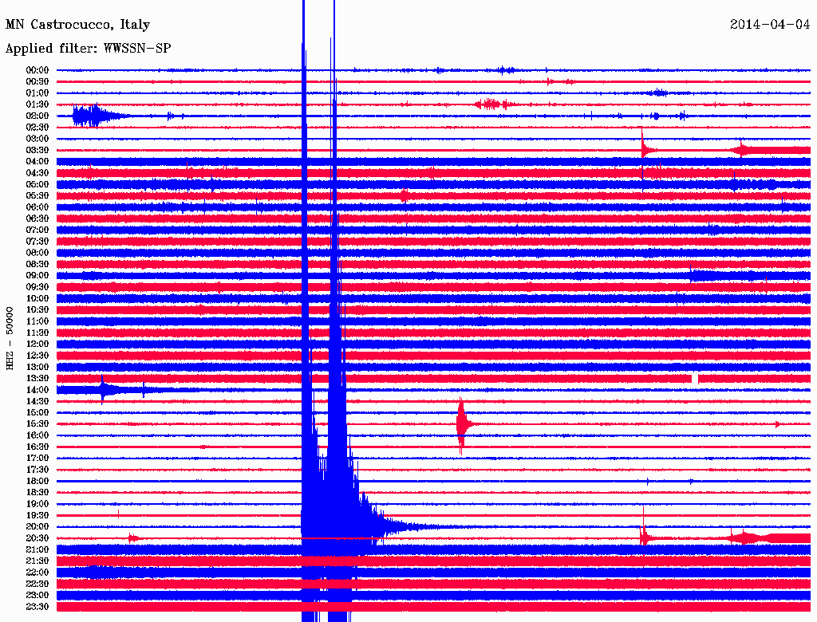Click the 23:00 row label
The image size is (817, 622).
[x=37, y=595]
